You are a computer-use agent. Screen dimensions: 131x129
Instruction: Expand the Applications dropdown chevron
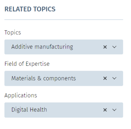tap(114, 110)
